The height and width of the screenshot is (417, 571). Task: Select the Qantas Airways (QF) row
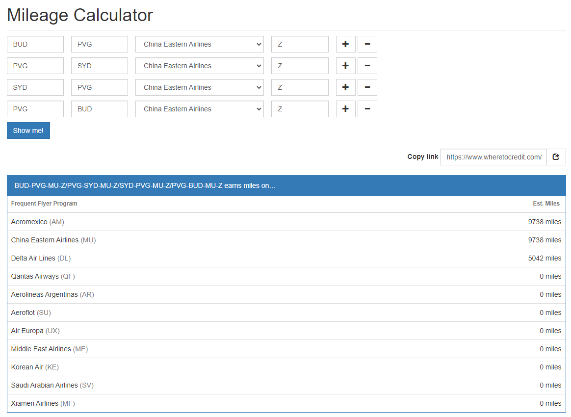tap(286, 276)
